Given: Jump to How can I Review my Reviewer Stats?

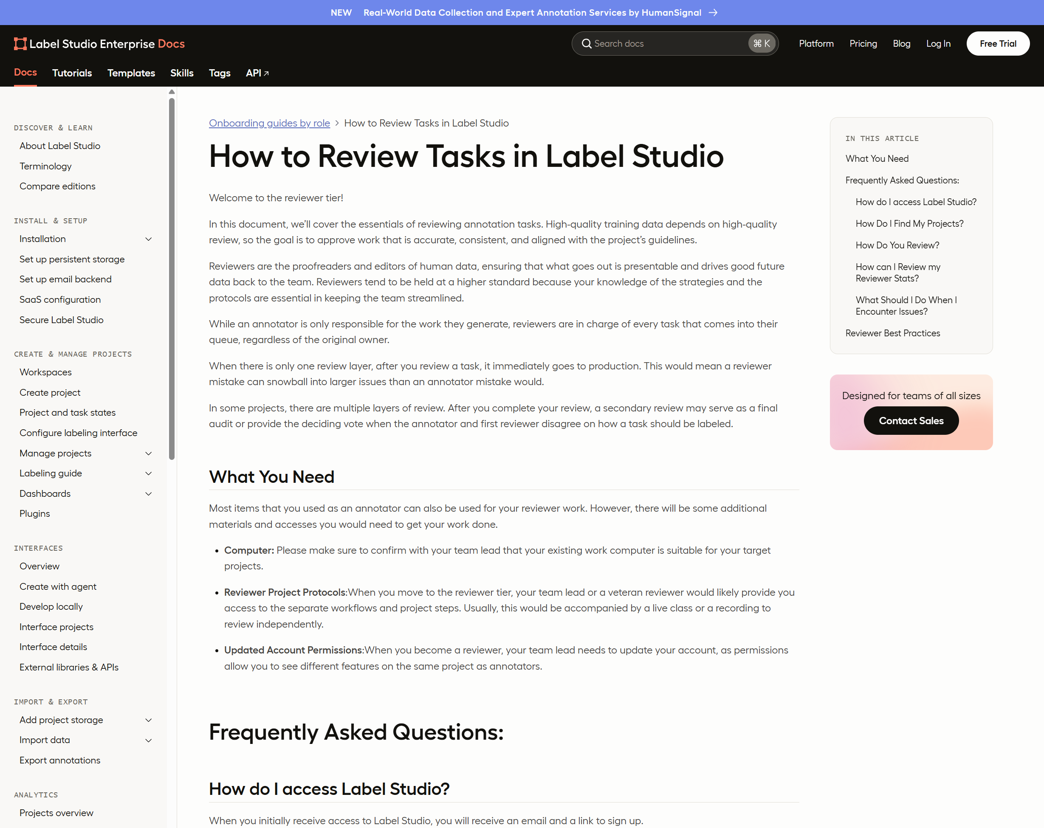Looking at the screenshot, I should point(898,273).
